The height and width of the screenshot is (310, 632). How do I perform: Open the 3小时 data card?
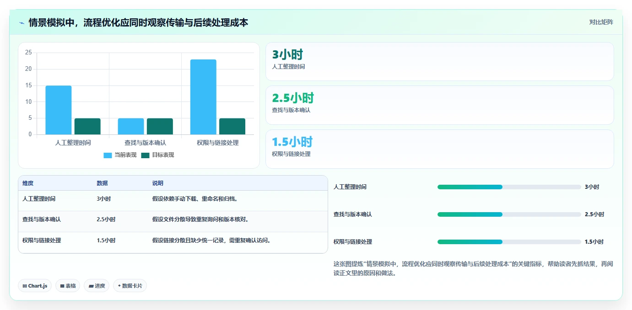[439, 62]
